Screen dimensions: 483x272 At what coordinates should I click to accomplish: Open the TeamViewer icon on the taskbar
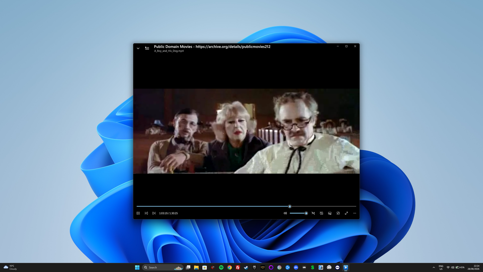[337, 267]
